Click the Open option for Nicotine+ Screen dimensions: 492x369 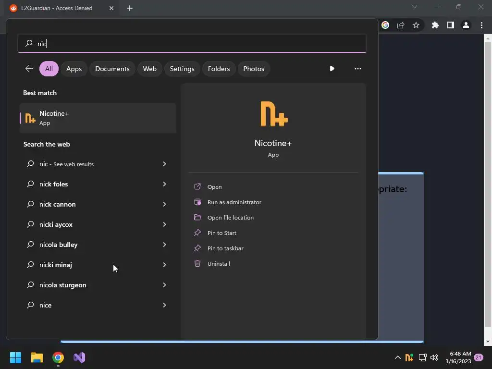pos(214,187)
